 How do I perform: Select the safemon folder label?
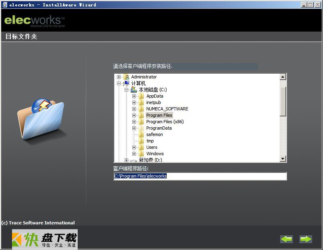coord(155,134)
